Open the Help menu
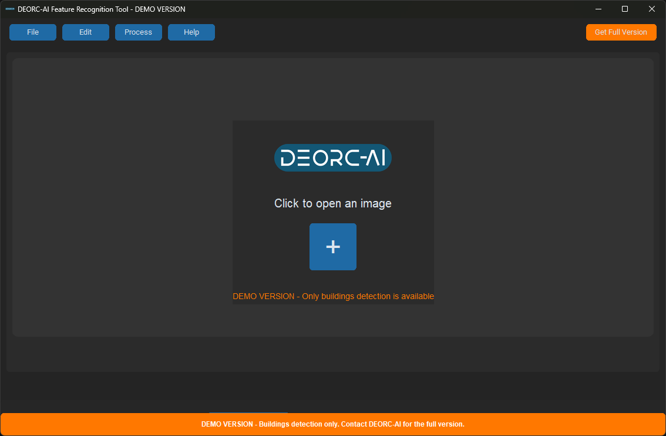Image resolution: width=666 pixels, height=436 pixels. tap(191, 32)
